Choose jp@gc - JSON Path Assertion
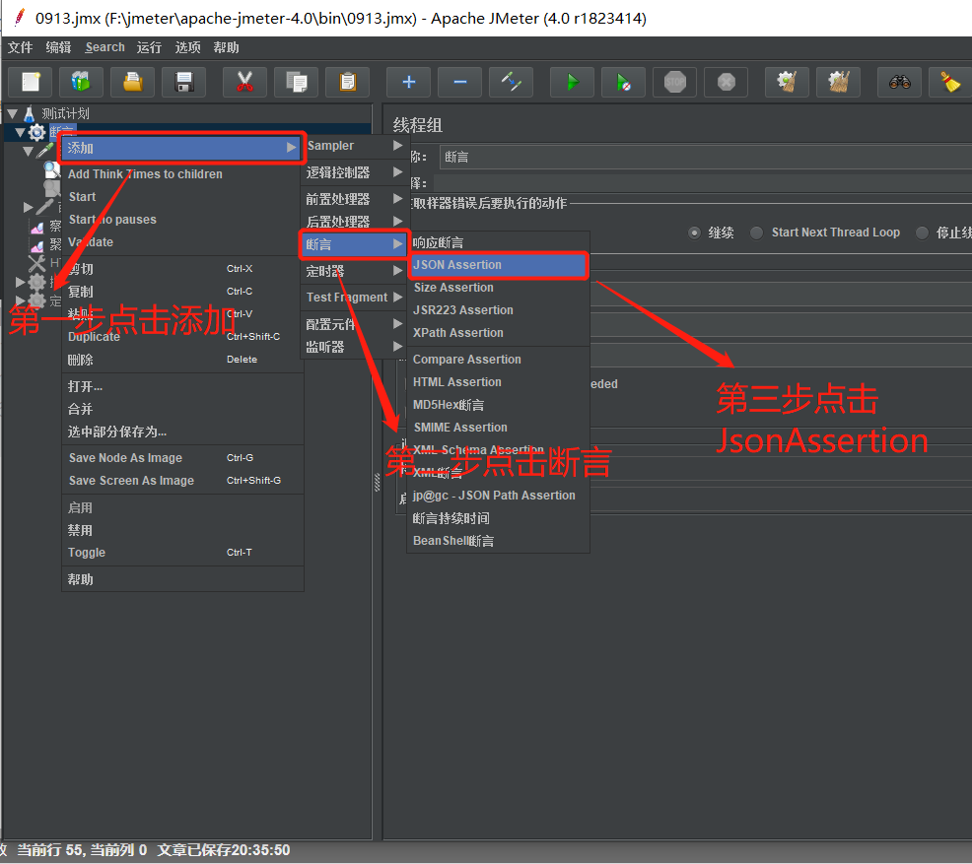 pyautogui.click(x=499, y=496)
